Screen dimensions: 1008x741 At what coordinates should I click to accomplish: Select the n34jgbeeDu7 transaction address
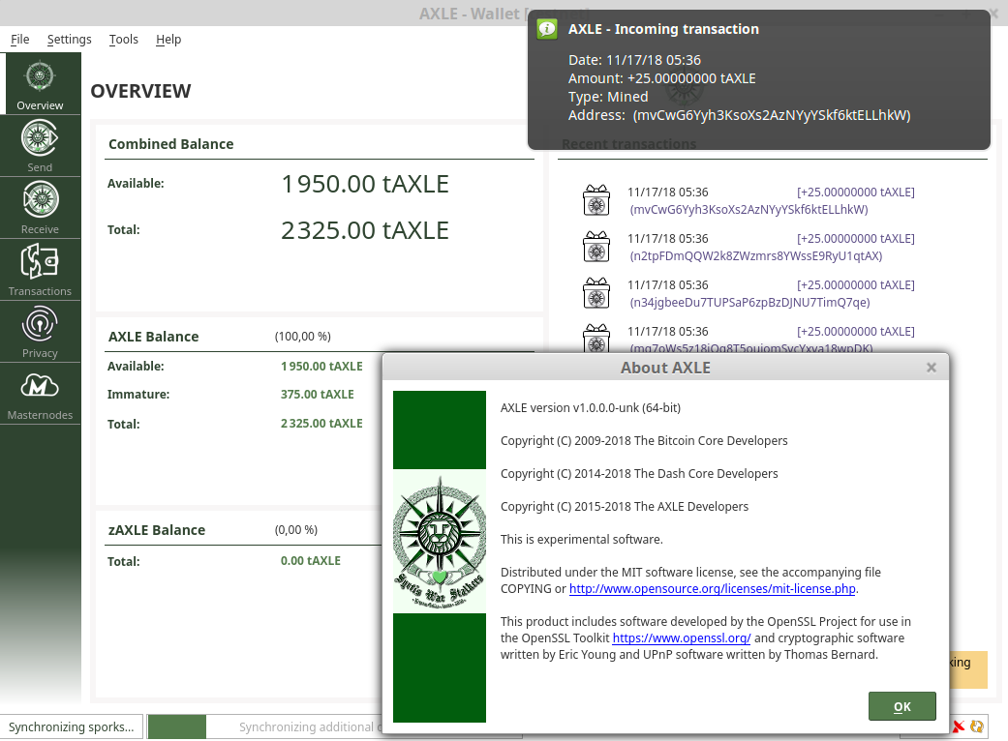click(749, 302)
